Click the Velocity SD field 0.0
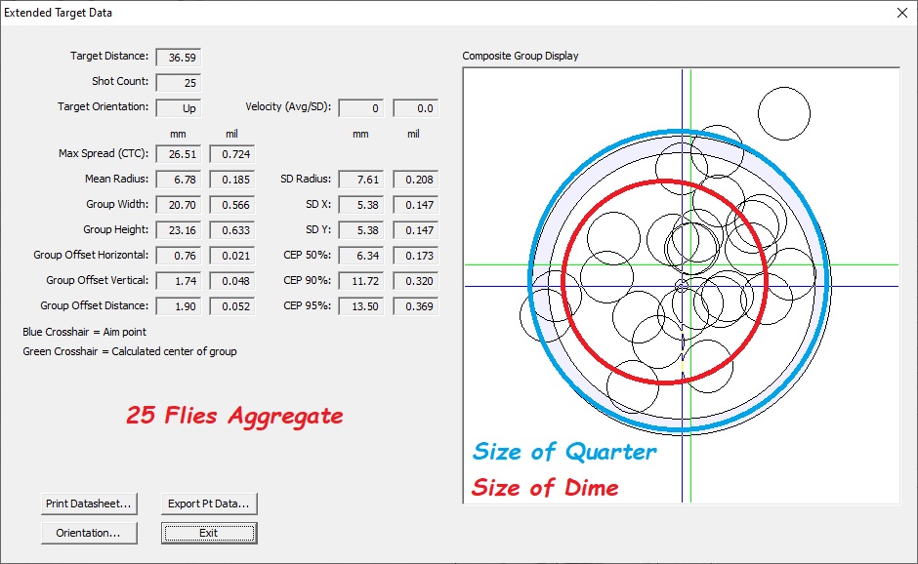The width and height of the screenshot is (918, 564). point(416,108)
